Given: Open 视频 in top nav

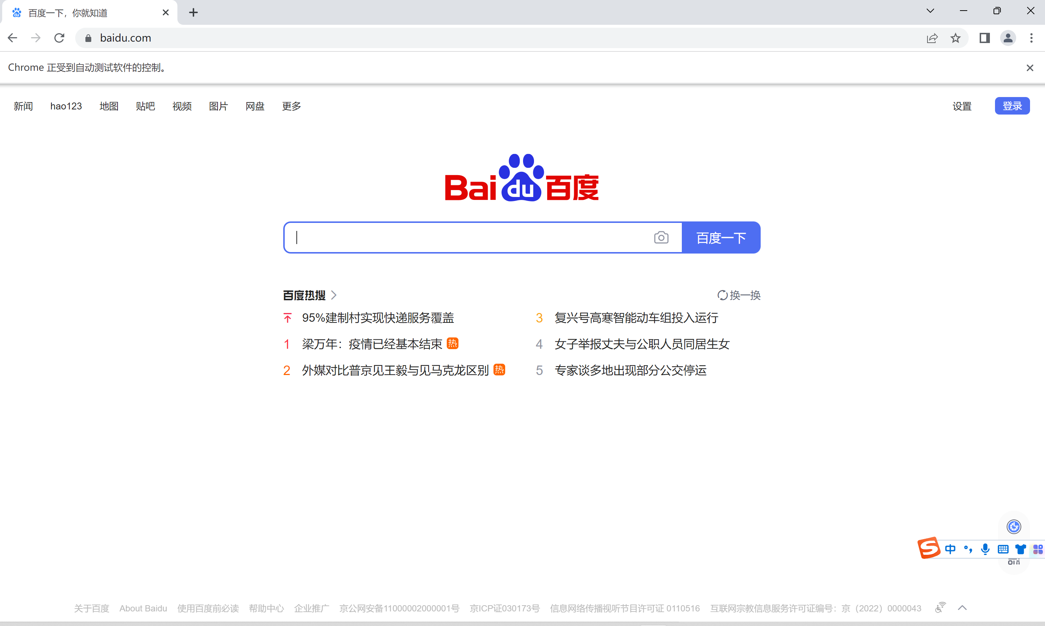Looking at the screenshot, I should [182, 106].
